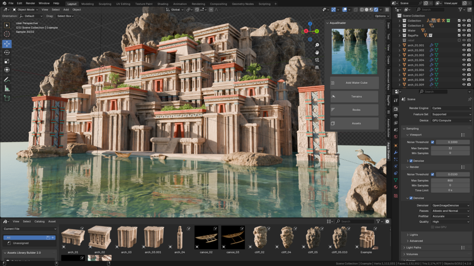Click the AquaShader Assets button
Screen dimensions: 474x266
click(354, 123)
